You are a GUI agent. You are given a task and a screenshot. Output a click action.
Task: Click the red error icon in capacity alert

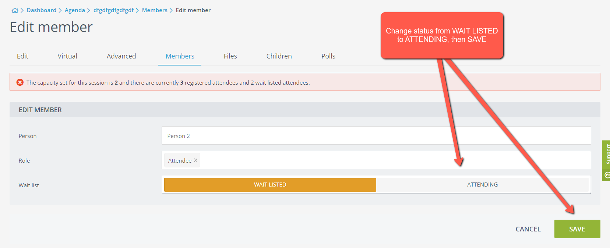coord(20,82)
